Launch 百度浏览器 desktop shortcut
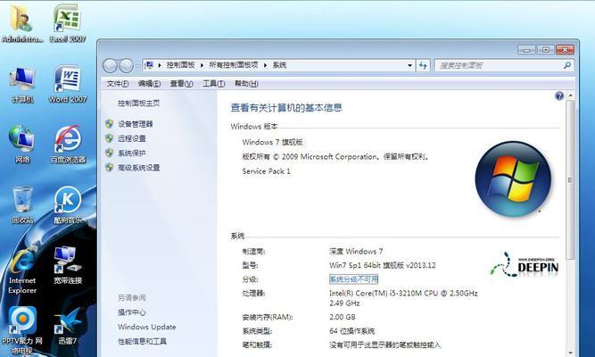 68,145
